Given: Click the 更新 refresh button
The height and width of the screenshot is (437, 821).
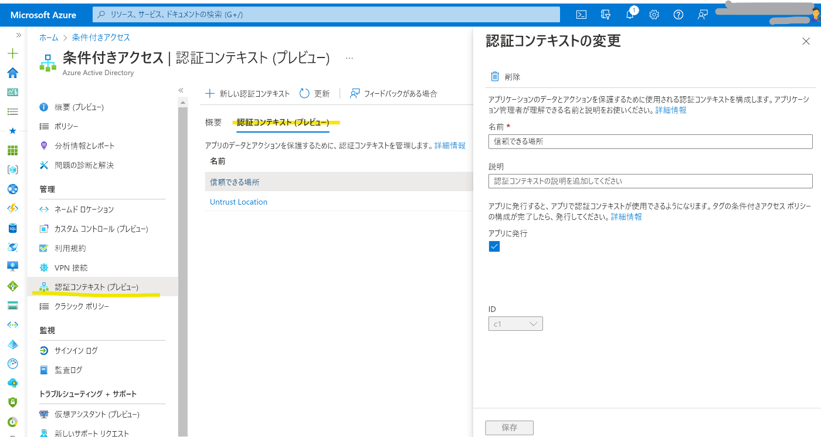Looking at the screenshot, I should (315, 93).
